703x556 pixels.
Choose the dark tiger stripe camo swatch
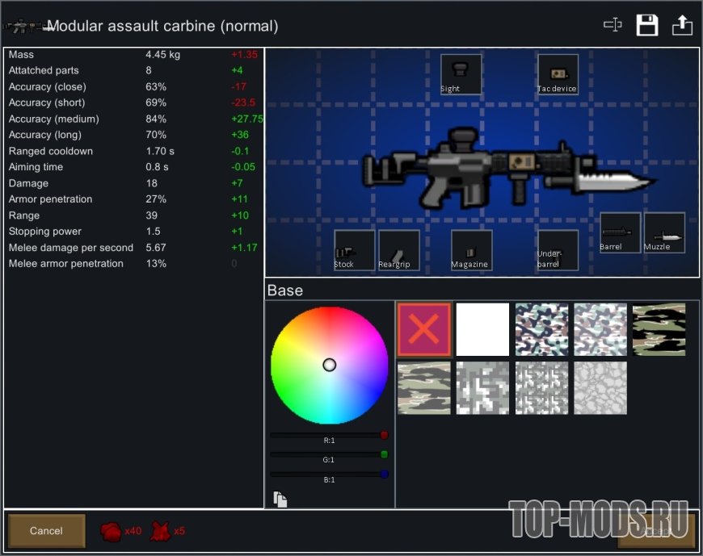tap(659, 329)
